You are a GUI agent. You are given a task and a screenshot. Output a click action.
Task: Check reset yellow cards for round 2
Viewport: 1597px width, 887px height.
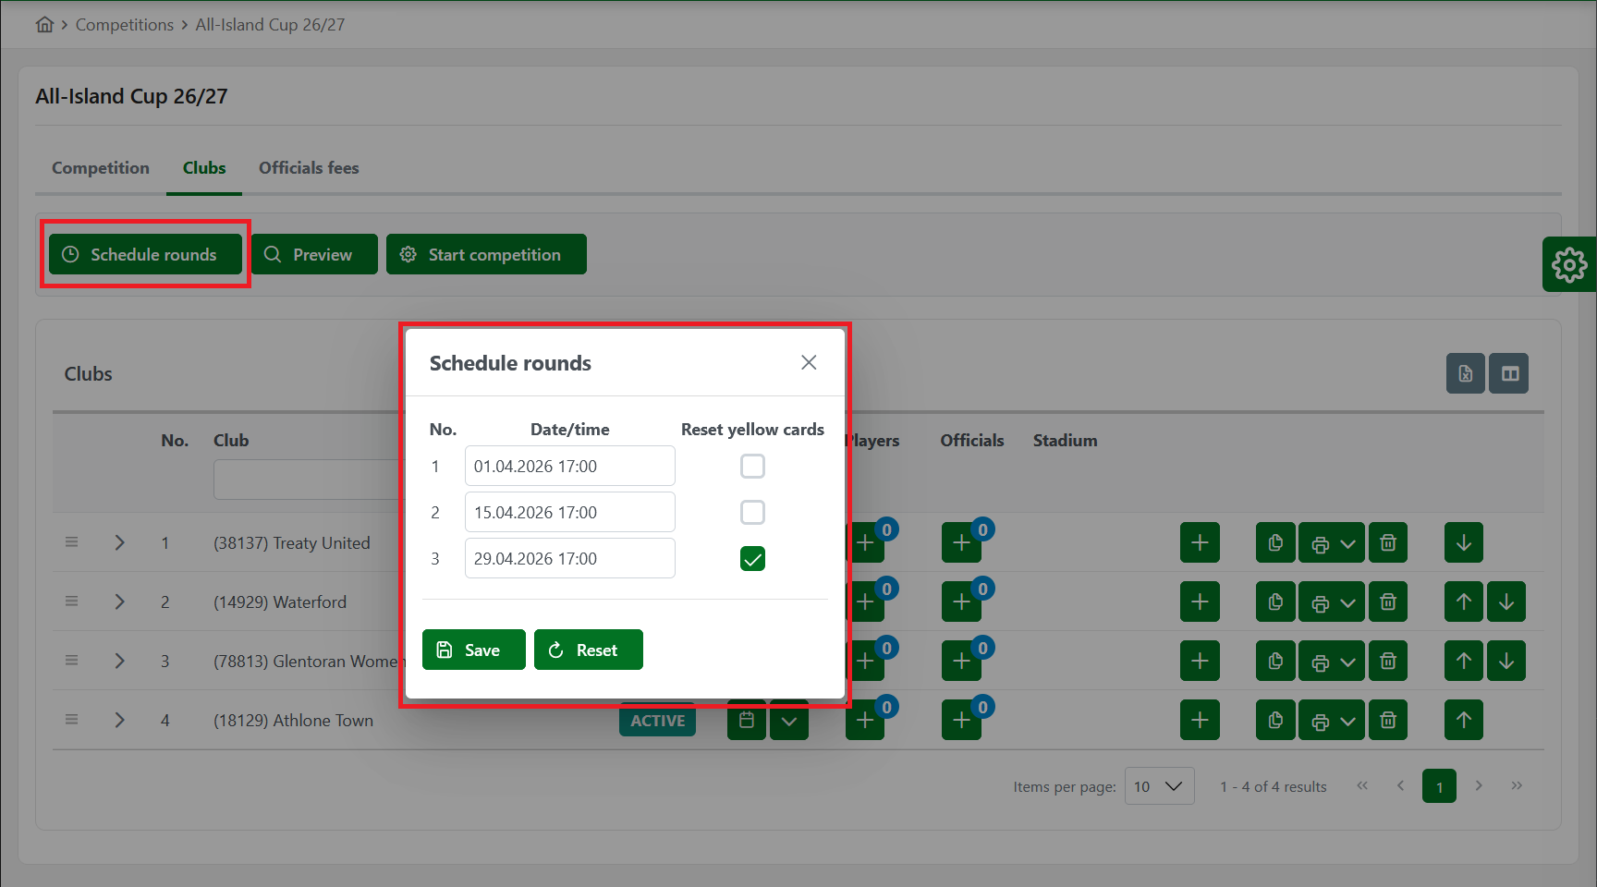tap(752, 513)
